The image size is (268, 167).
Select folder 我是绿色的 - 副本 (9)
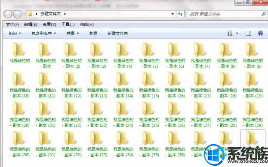click(253, 55)
